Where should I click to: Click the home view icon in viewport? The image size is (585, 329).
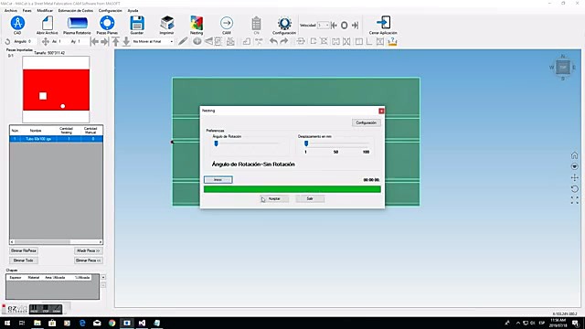[x=575, y=155]
